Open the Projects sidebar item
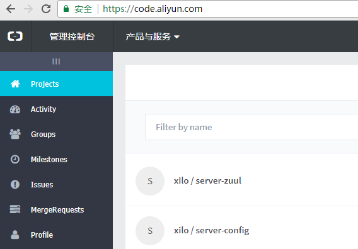This screenshot has width=358, height=249. pyautogui.click(x=56, y=84)
